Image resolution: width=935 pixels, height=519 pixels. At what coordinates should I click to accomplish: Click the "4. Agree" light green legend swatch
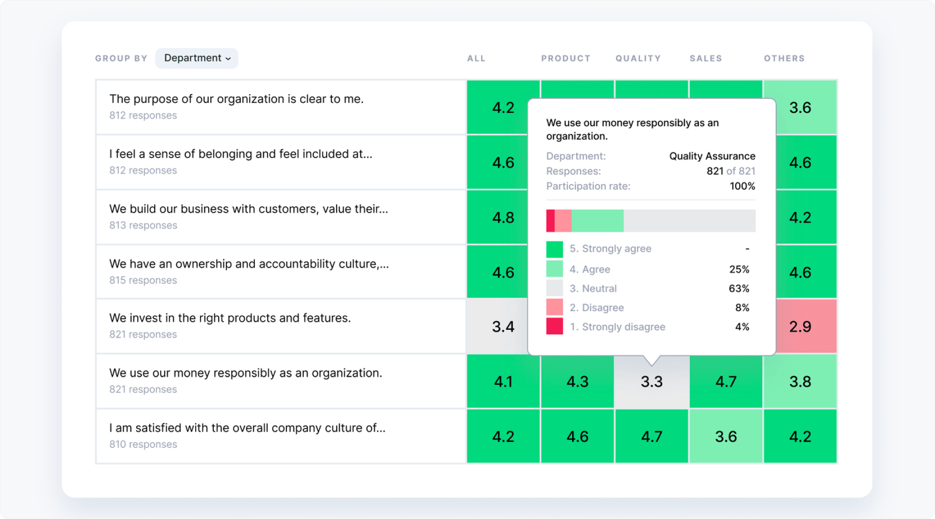point(554,269)
